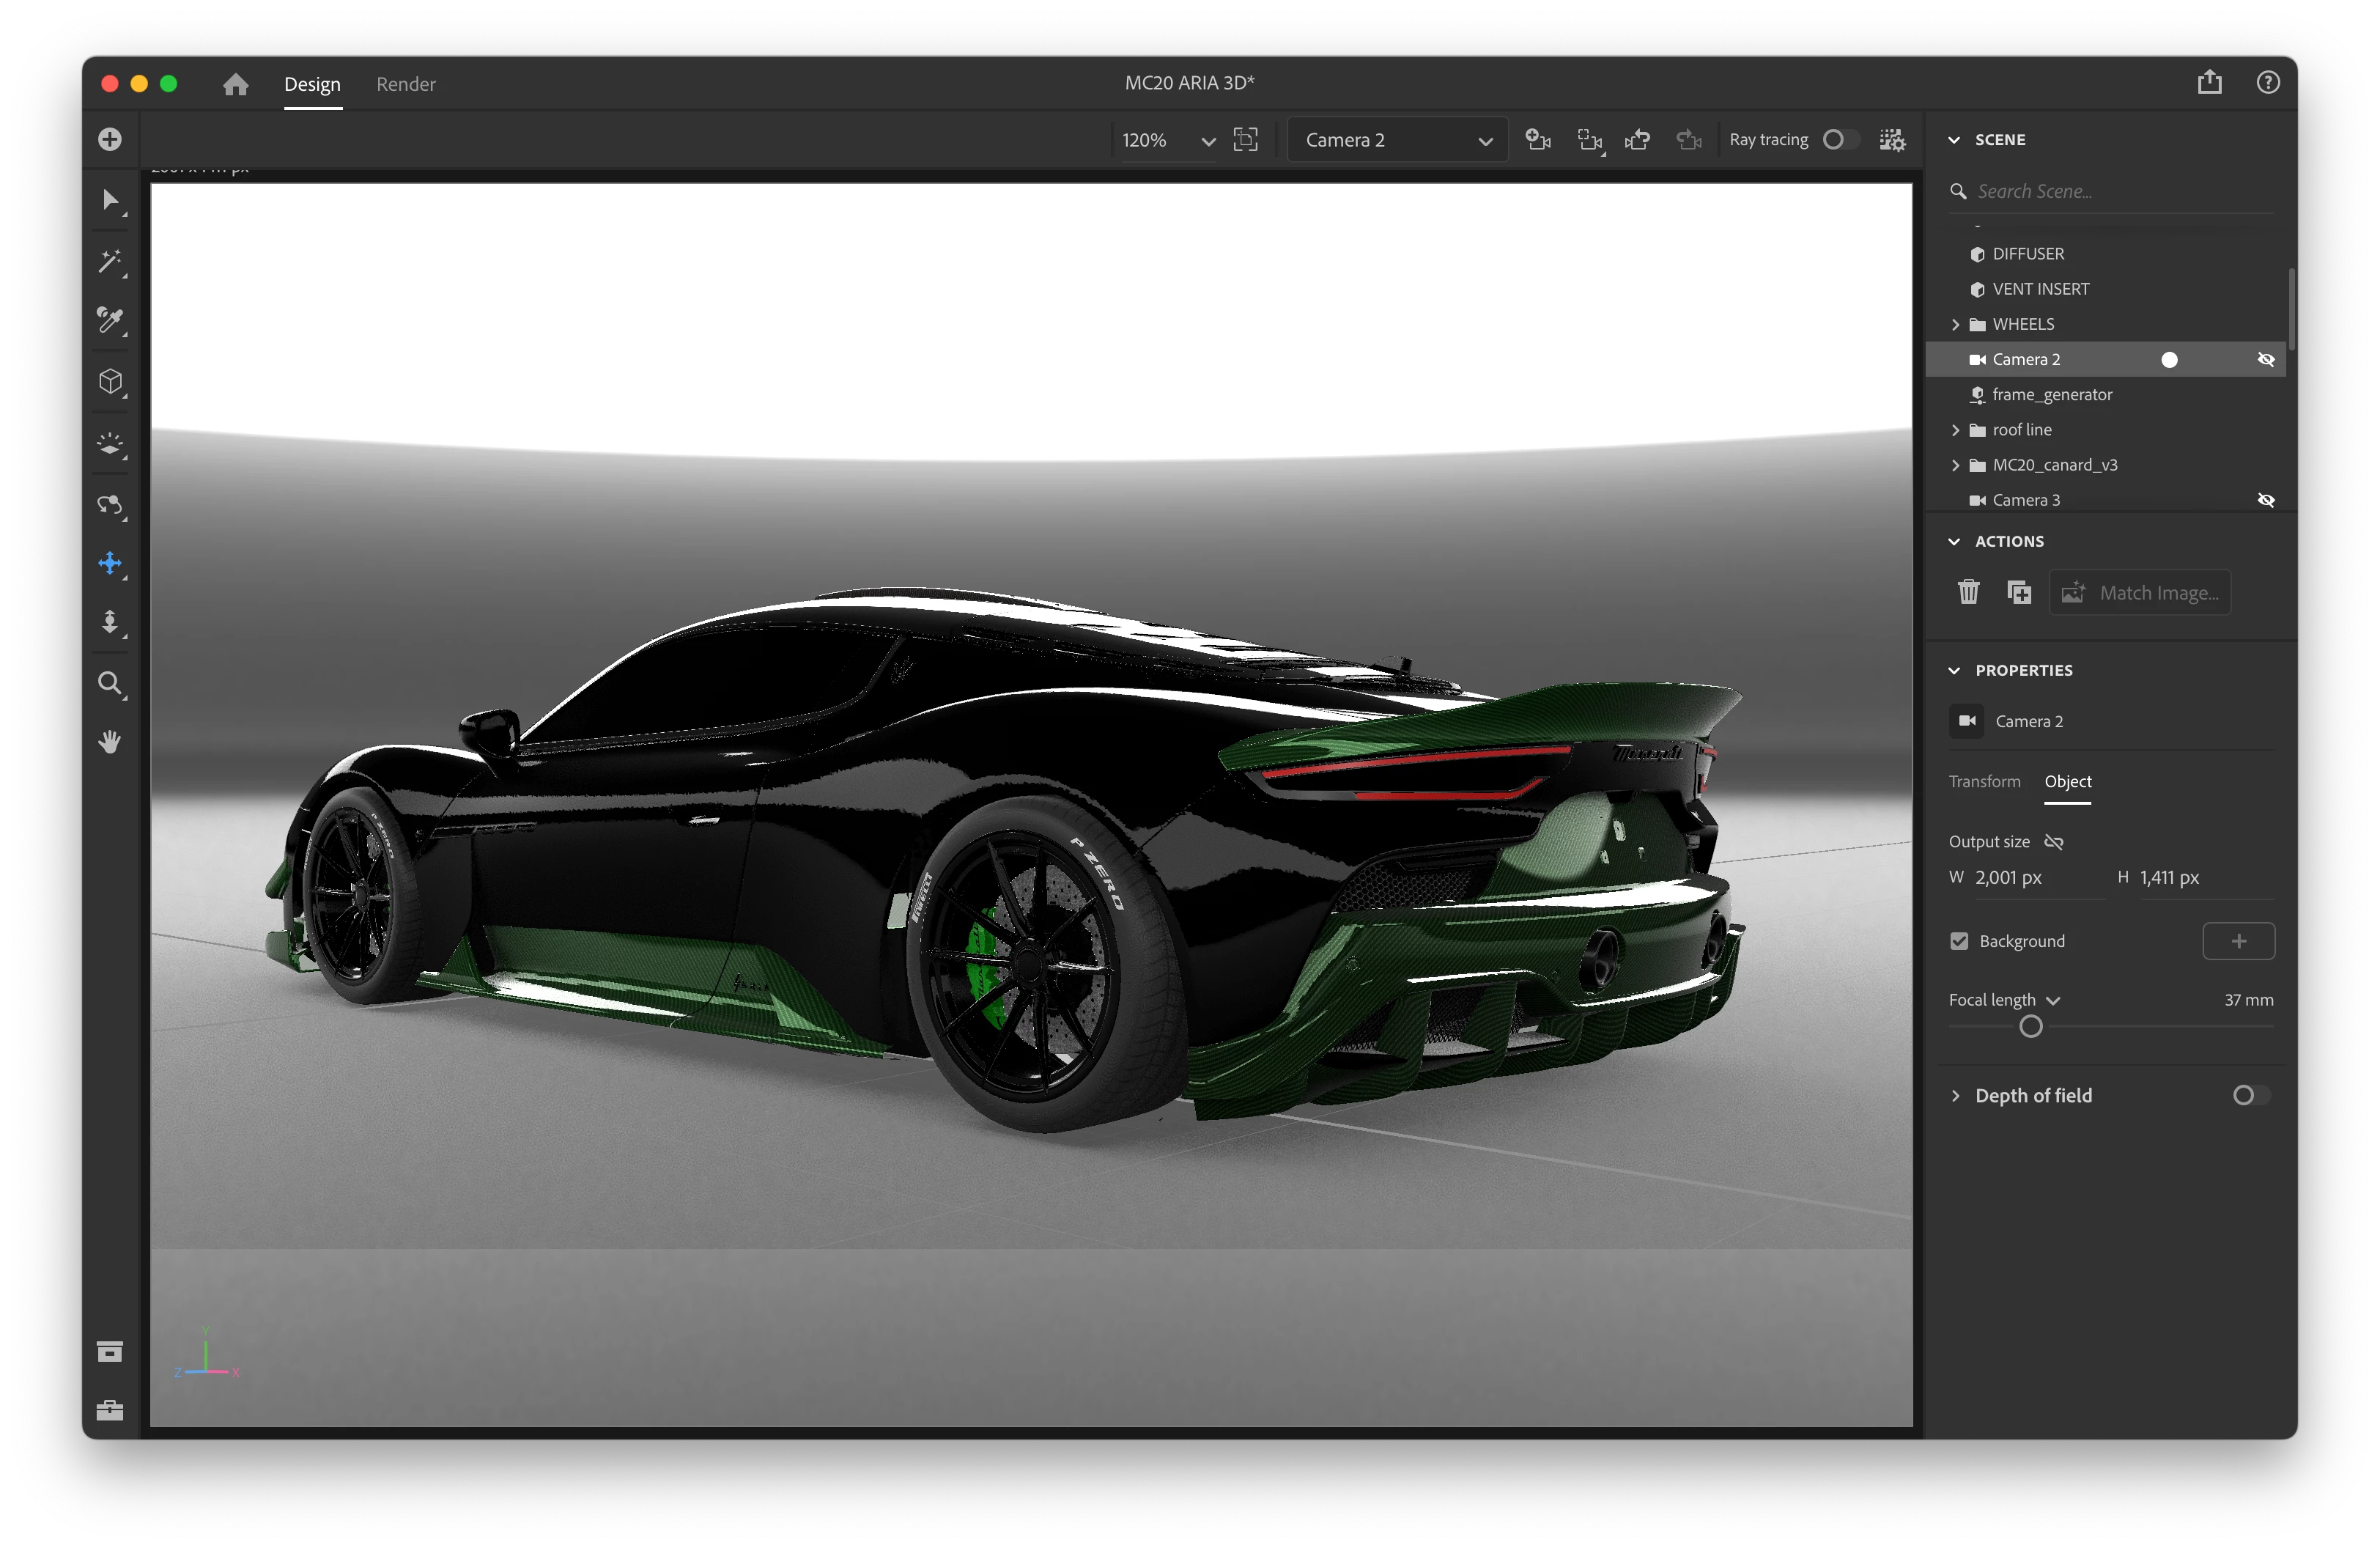
Task: Expand the WHEELS folder
Action: [1955, 324]
